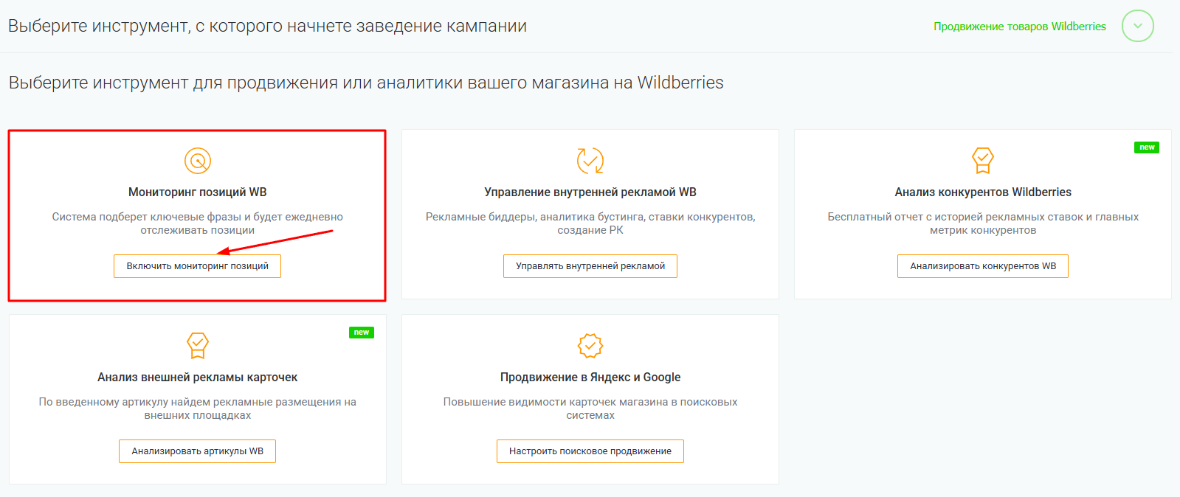The width and height of the screenshot is (1180, 497).
Task: Click the badge checkmark icon above Продвижение в Яндекс и Google
Action: click(590, 345)
